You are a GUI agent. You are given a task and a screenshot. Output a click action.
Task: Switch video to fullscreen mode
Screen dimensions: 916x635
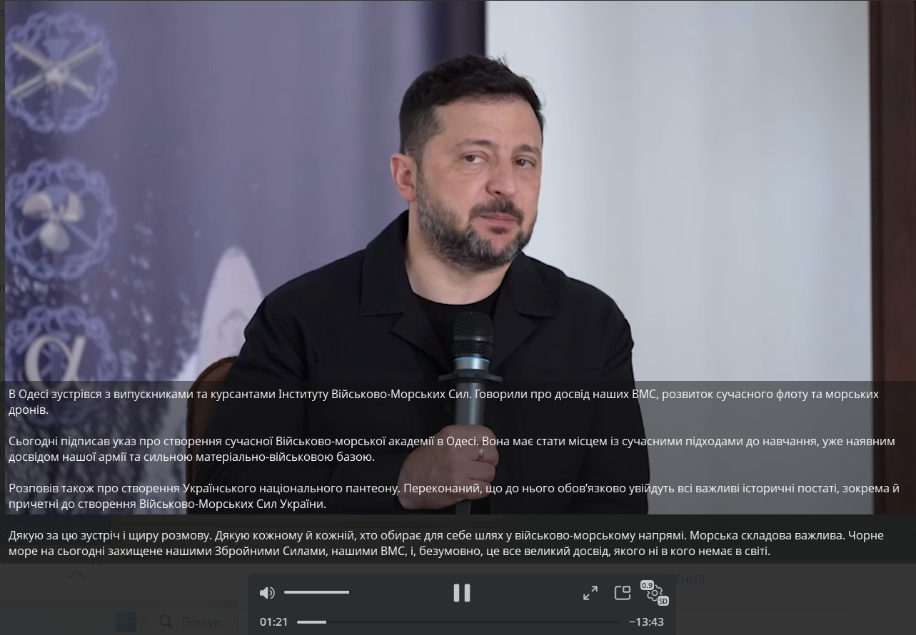click(x=590, y=593)
